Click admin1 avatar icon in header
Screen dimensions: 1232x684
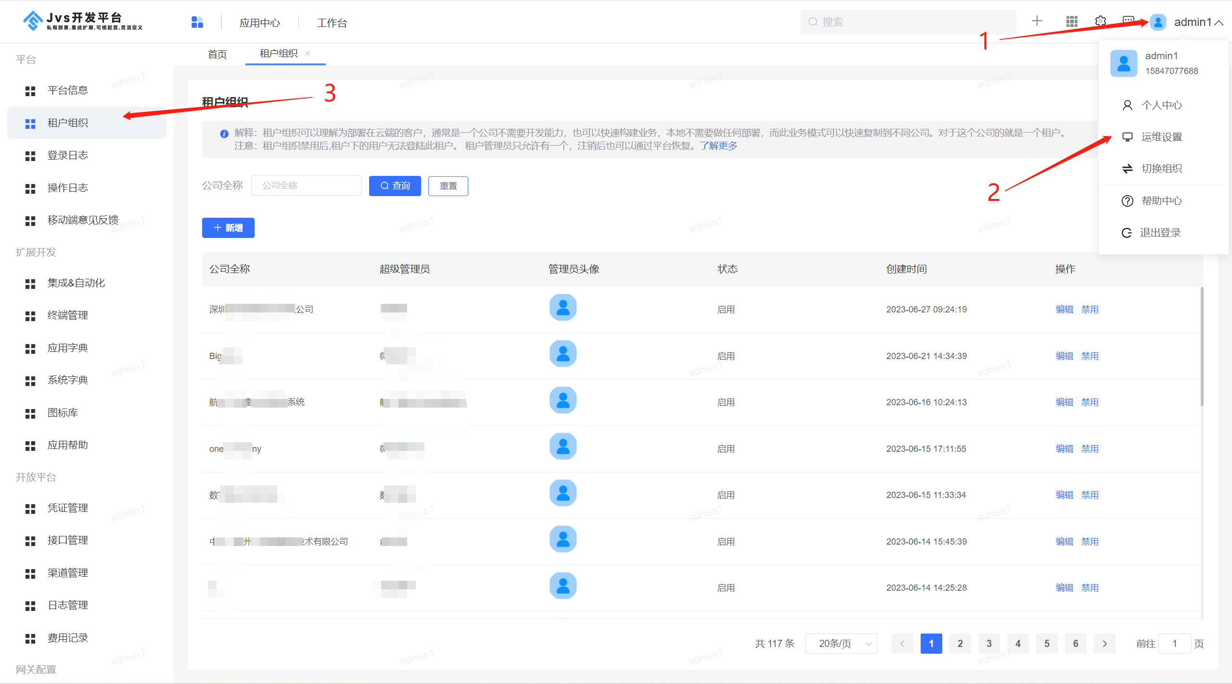pos(1158,22)
